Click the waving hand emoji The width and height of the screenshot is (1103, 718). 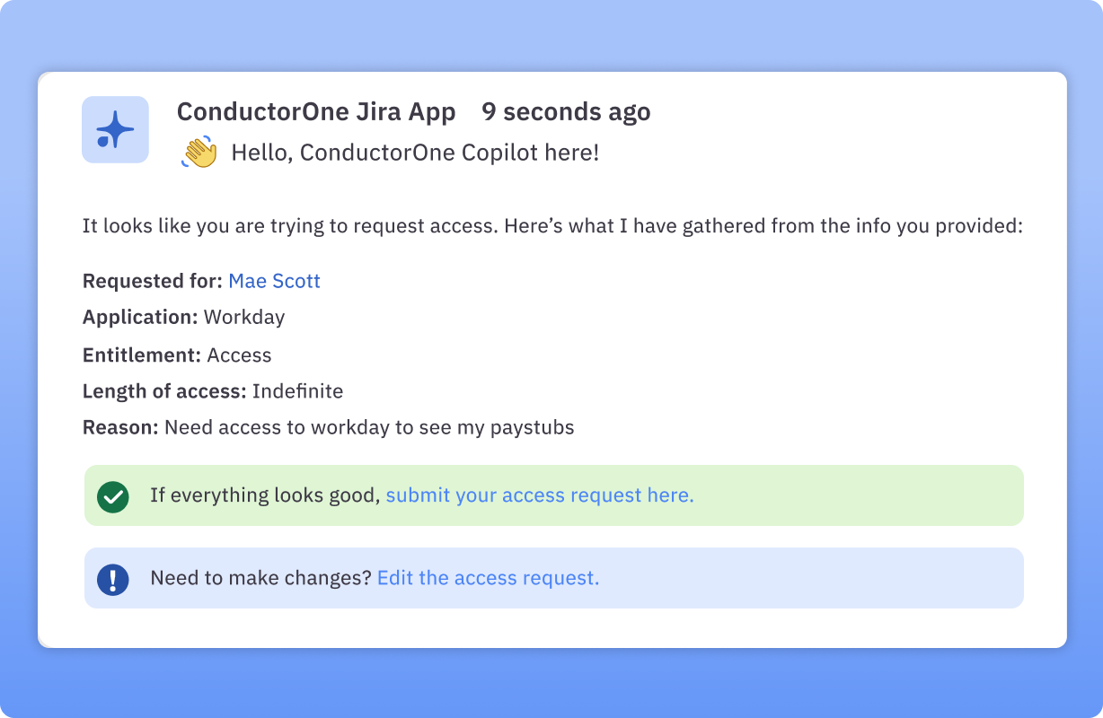[199, 152]
